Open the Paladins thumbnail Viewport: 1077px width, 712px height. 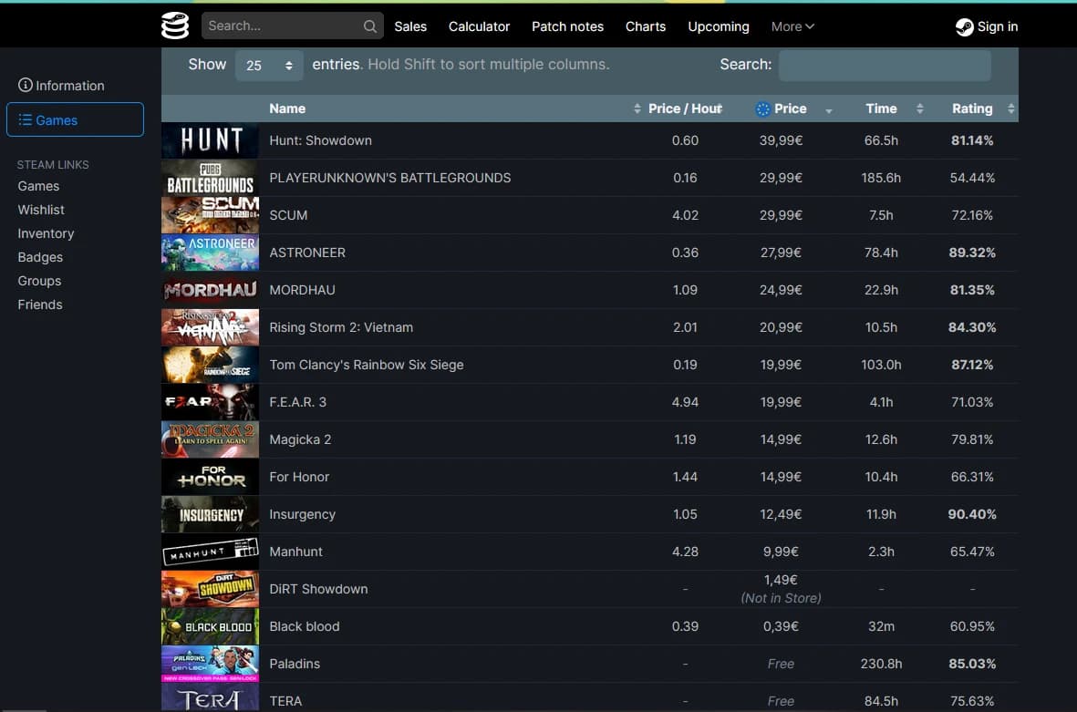click(210, 664)
